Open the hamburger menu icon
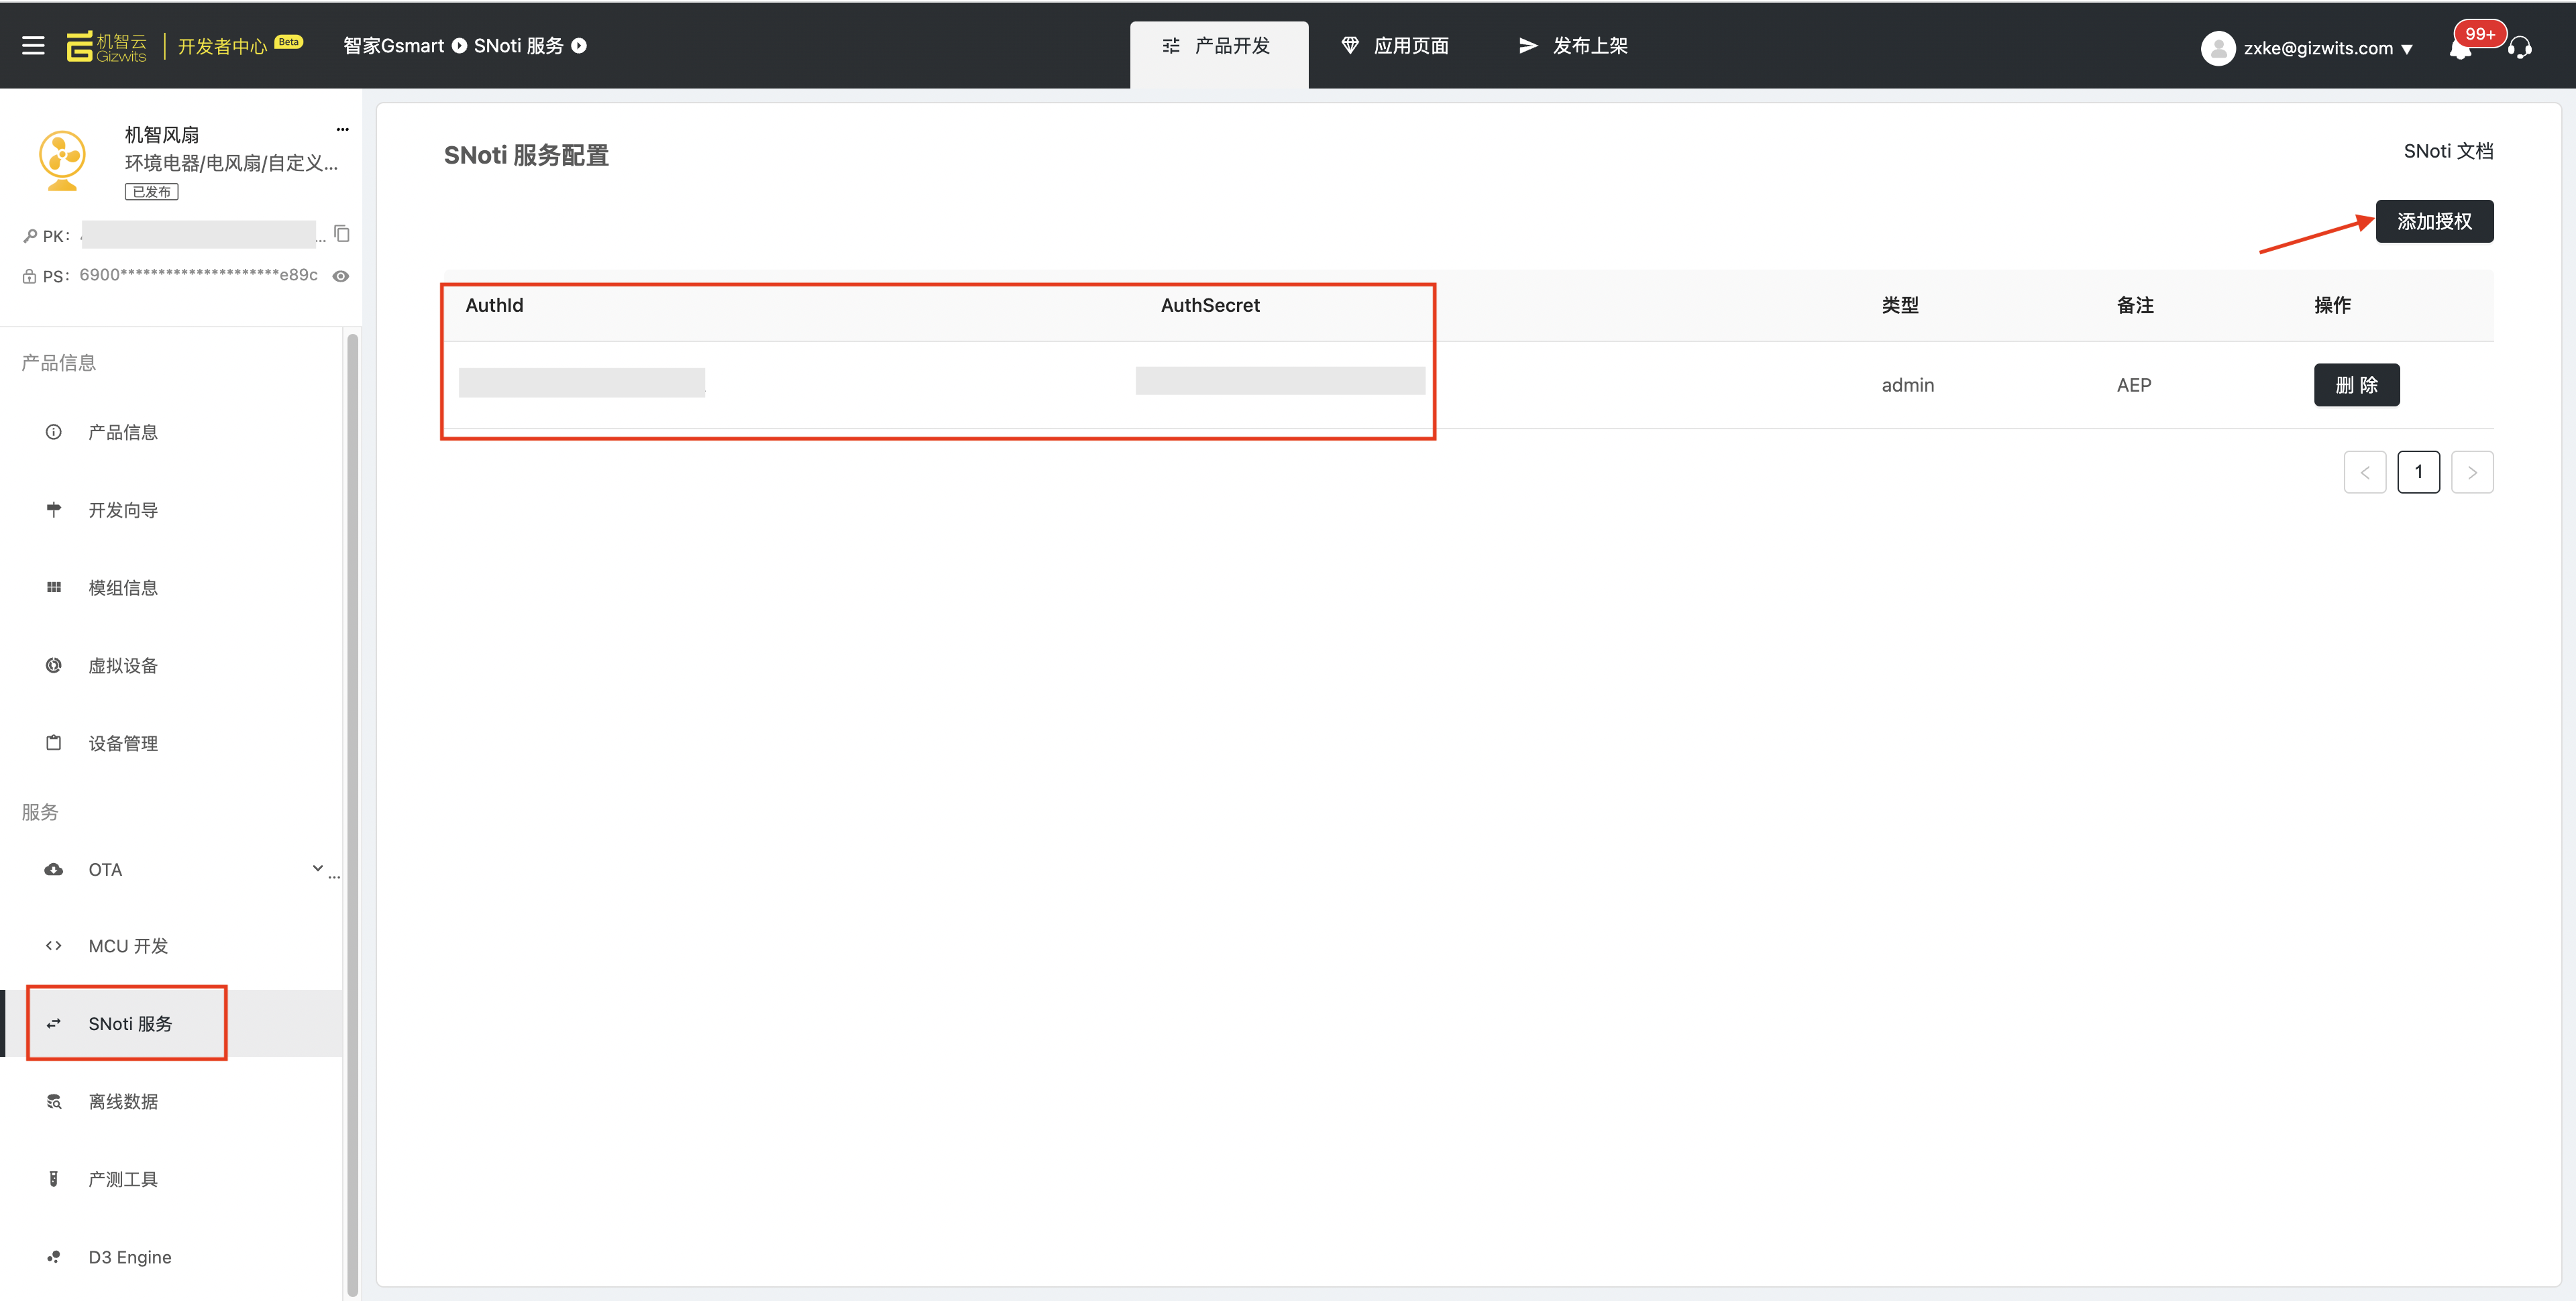This screenshot has height=1301, width=2576. pos(33,46)
